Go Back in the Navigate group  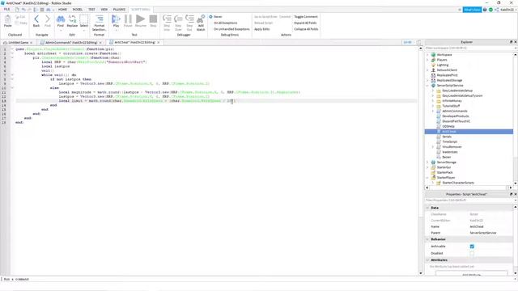pyautogui.click(x=36, y=20)
